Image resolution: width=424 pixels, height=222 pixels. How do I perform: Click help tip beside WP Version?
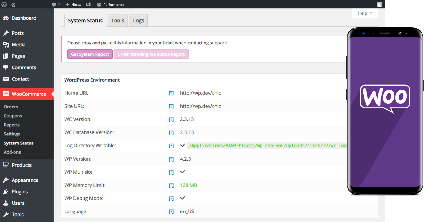171,159
